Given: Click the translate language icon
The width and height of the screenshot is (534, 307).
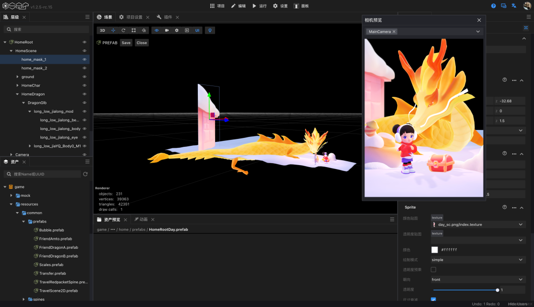Looking at the screenshot, I should tap(514, 6).
